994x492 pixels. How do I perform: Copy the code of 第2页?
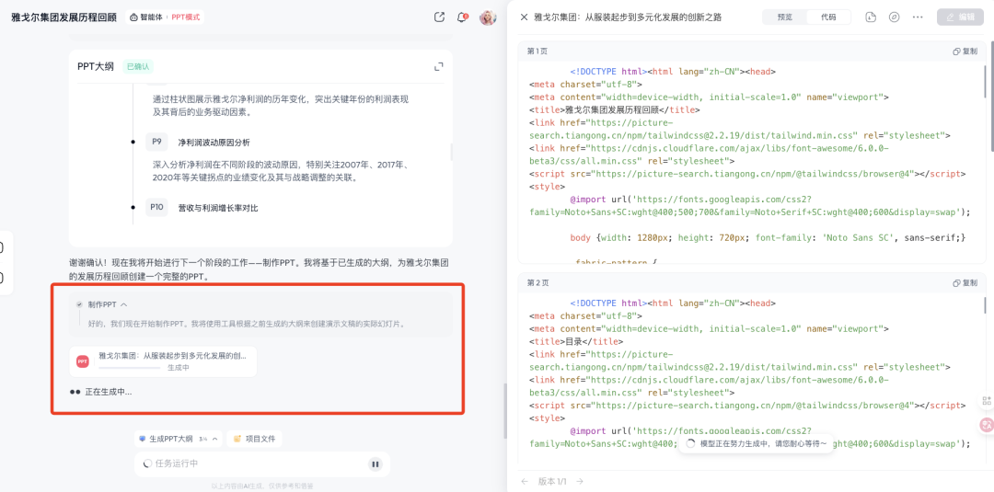pyautogui.click(x=965, y=283)
